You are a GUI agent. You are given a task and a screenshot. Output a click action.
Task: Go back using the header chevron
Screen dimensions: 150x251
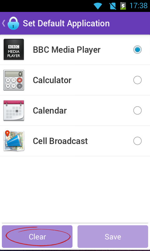tap(4, 23)
